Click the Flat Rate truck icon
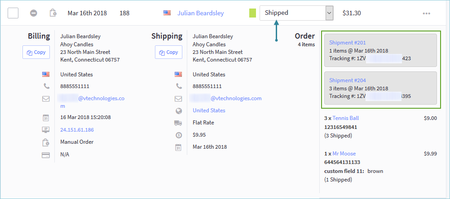Screen dimensions: 450x199 click(178, 123)
